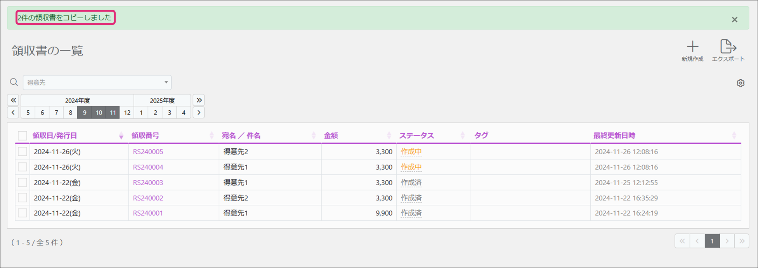Jump to previous fiscal year double arrow

(13, 100)
